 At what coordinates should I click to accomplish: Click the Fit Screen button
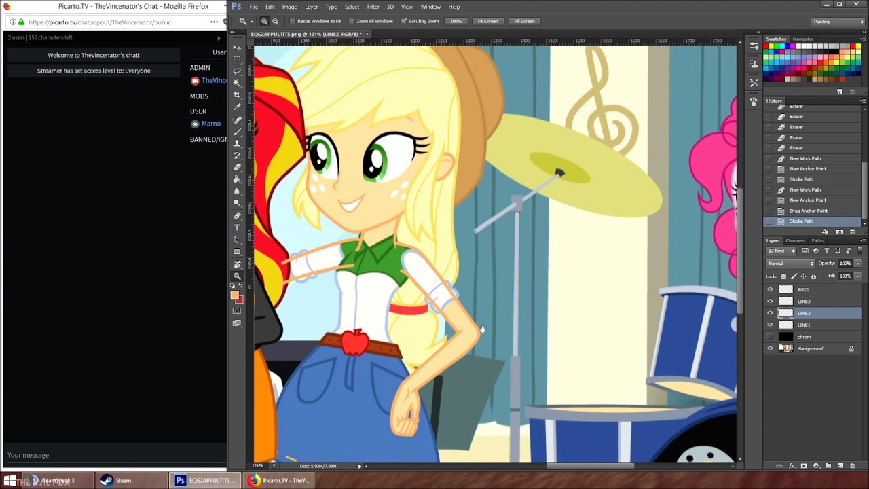coord(487,21)
